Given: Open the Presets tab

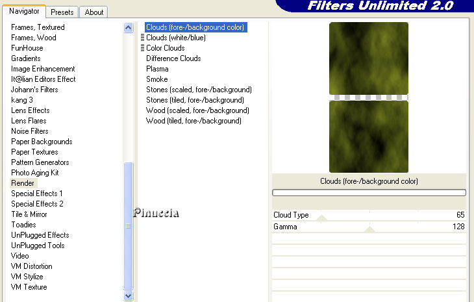Looking at the screenshot, I should point(62,12).
